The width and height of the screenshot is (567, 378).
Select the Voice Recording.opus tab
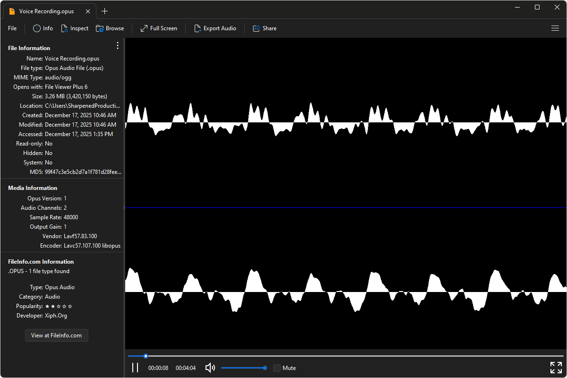pos(47,11)
